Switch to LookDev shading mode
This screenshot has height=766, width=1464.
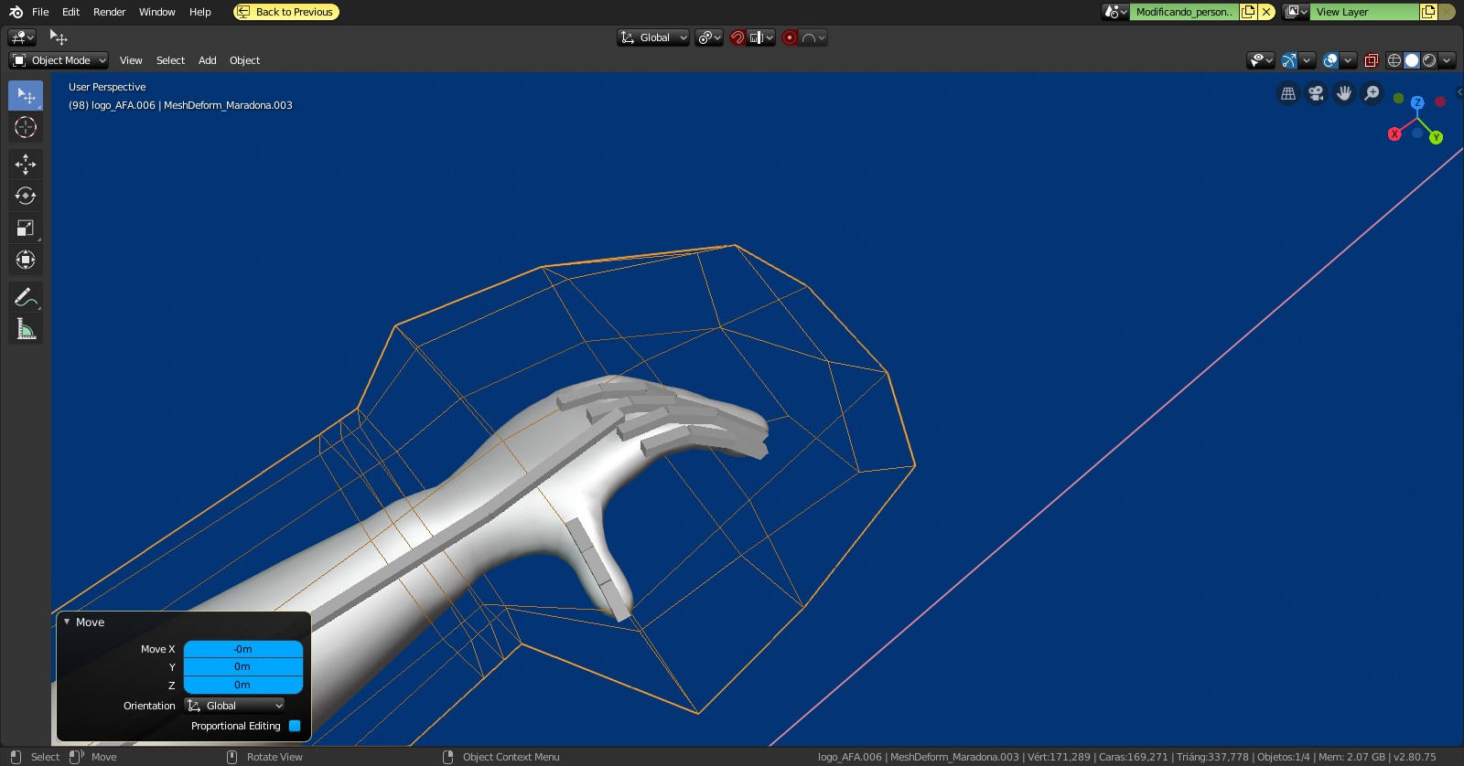click(1429, 60)
